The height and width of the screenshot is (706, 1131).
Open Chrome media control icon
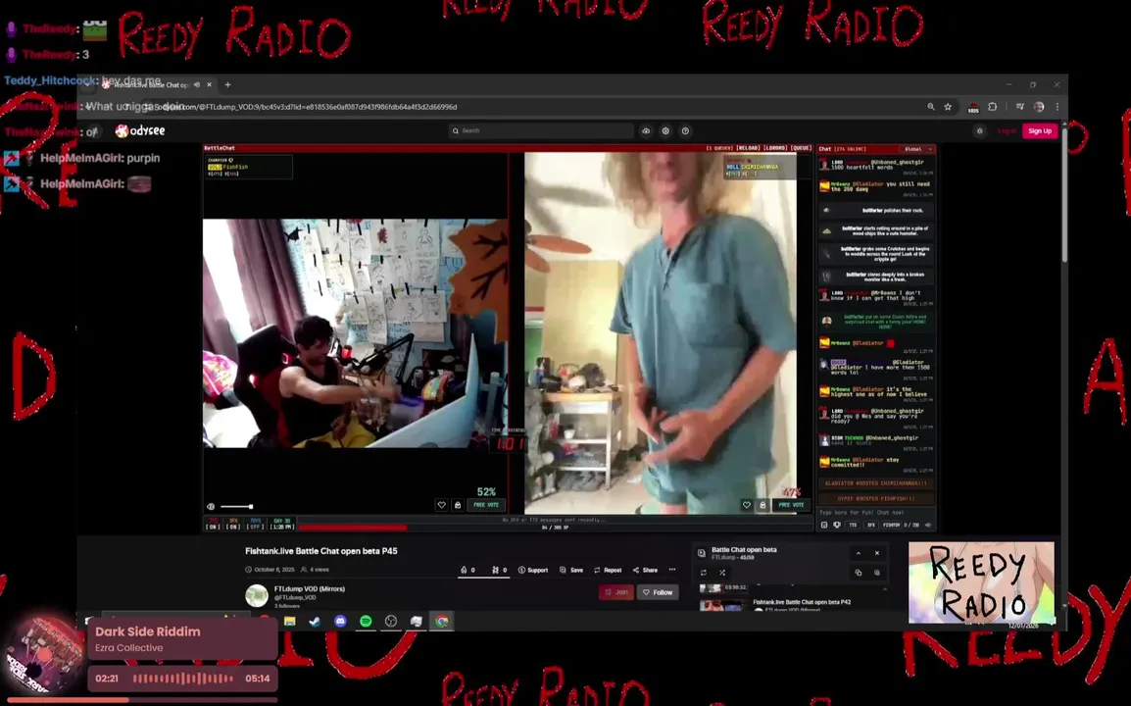click(1020, 107)
